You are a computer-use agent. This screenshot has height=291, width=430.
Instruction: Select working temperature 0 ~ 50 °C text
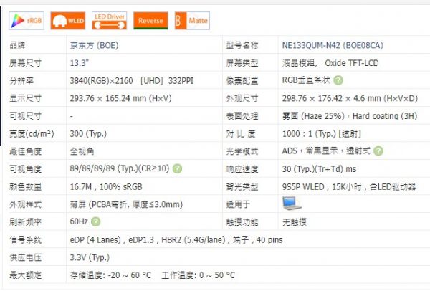[199, 275]
